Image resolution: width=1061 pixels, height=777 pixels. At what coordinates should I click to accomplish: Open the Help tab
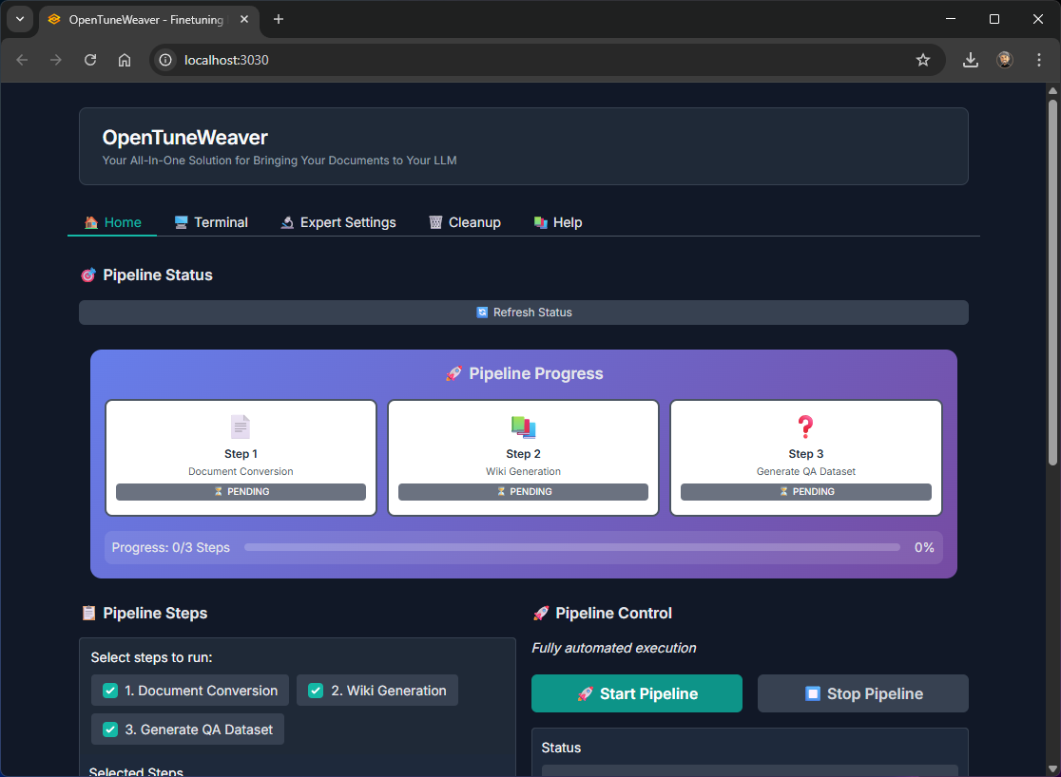point(557,222)
